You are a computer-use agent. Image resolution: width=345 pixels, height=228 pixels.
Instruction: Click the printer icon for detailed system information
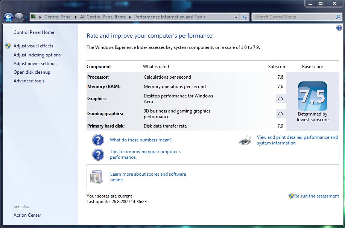tap(245, 140)
